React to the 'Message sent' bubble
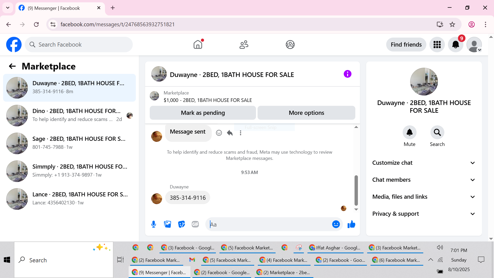 (219, 133)
